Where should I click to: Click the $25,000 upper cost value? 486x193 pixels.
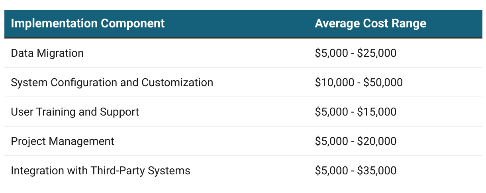point(377,53)
